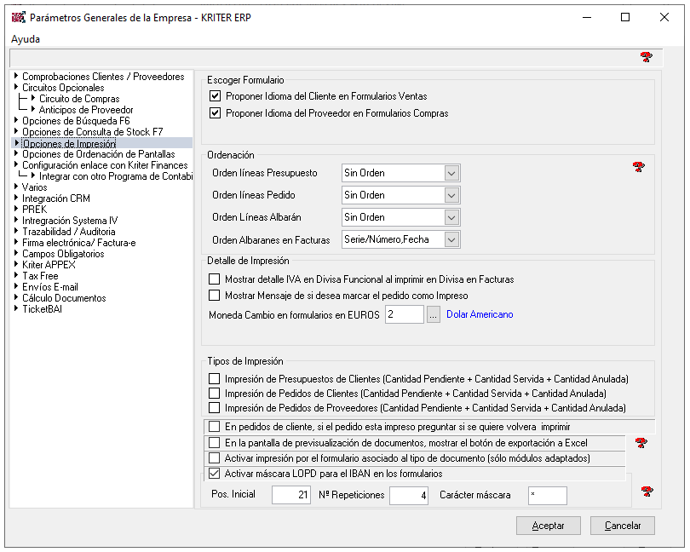
Task: Click the Aceptar button
Action: [548, 526]
